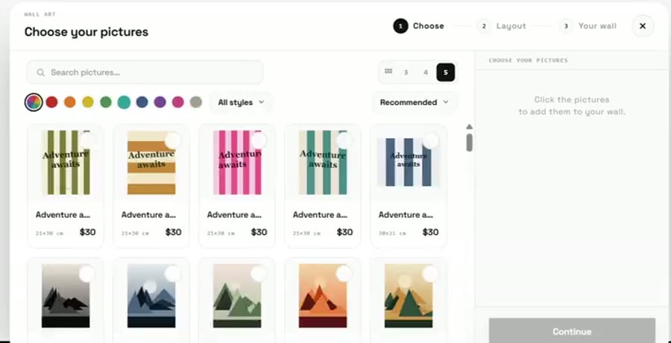Filter by green color swatch
This screenshot has height=343, width=671.
tap(106, 102)
